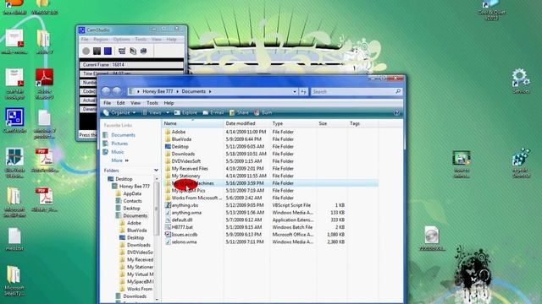Click the CamStudio record button
The height and width of the screenshot is (304, 542).
(x=86, y=51)
